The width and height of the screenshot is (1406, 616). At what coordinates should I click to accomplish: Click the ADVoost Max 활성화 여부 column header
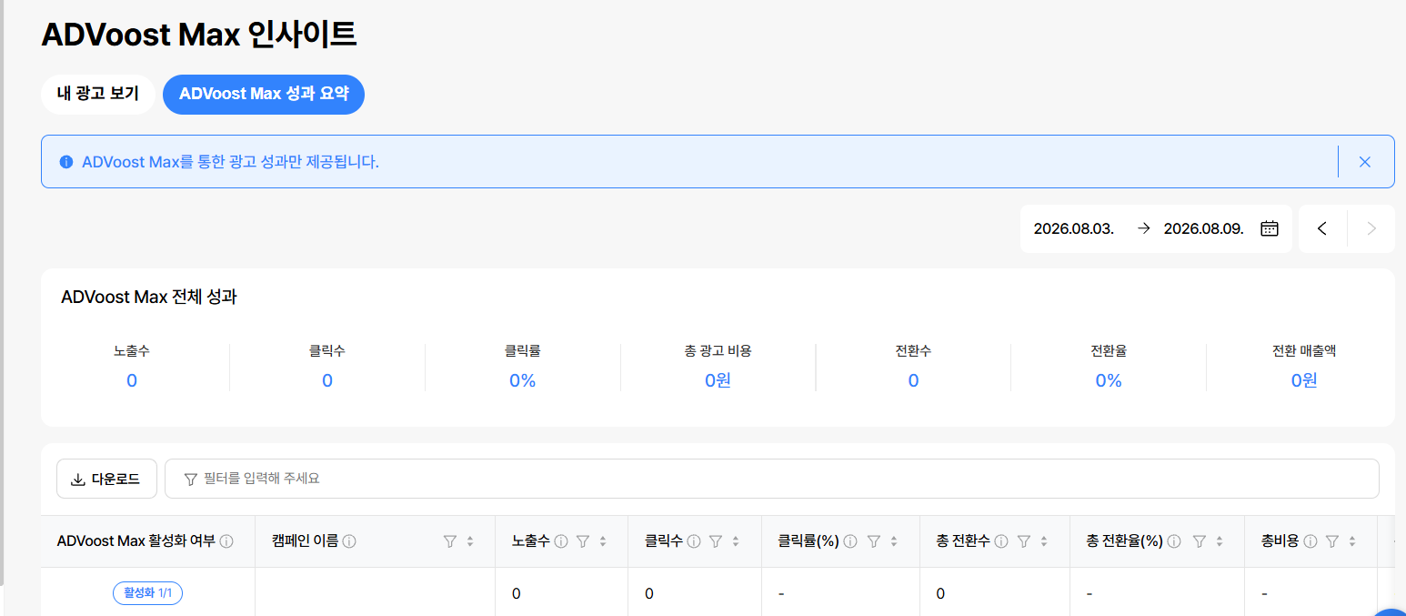[x=136, y=541]
